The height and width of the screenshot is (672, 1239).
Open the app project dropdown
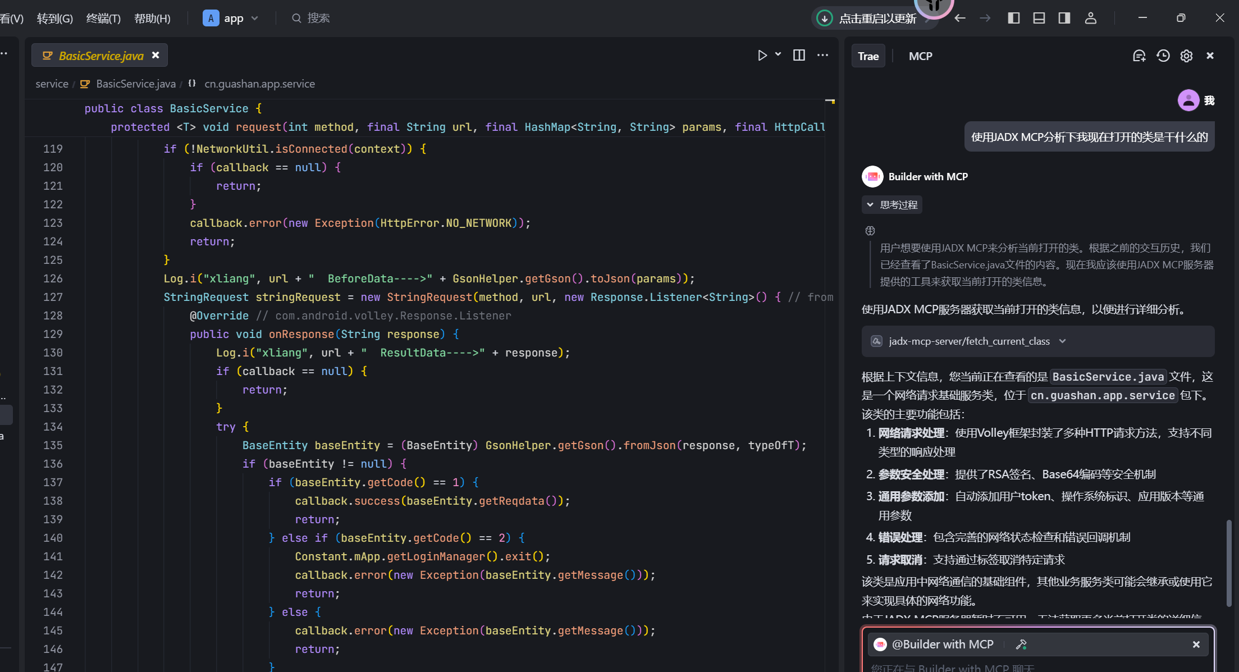click(231, 18)
